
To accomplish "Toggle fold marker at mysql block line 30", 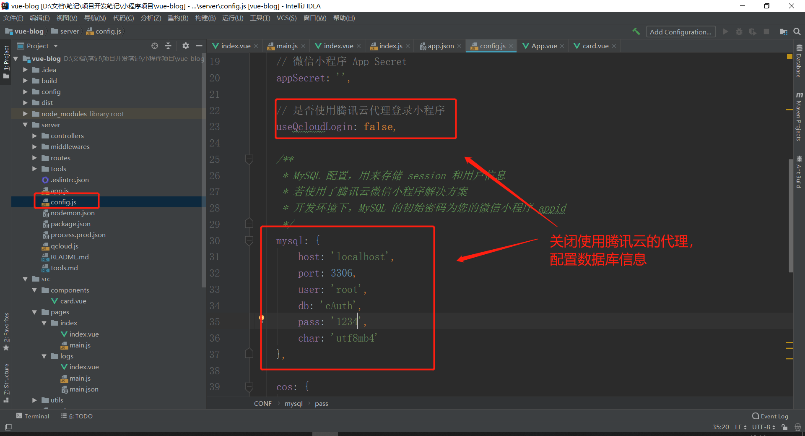I will click(249, 240).
